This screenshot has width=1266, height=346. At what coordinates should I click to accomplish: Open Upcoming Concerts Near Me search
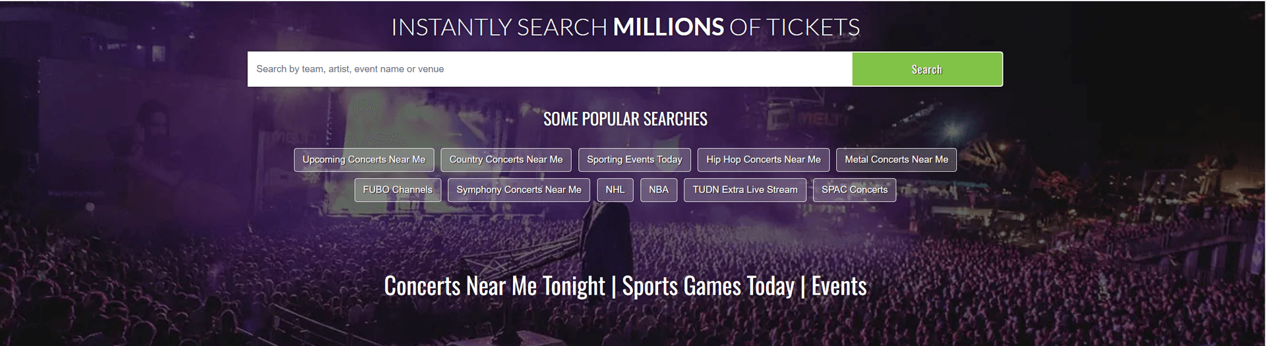pos(364,160)
